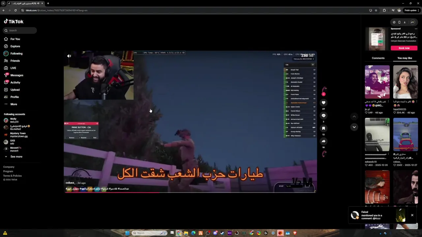Reload the page in browser

point(15,10)
